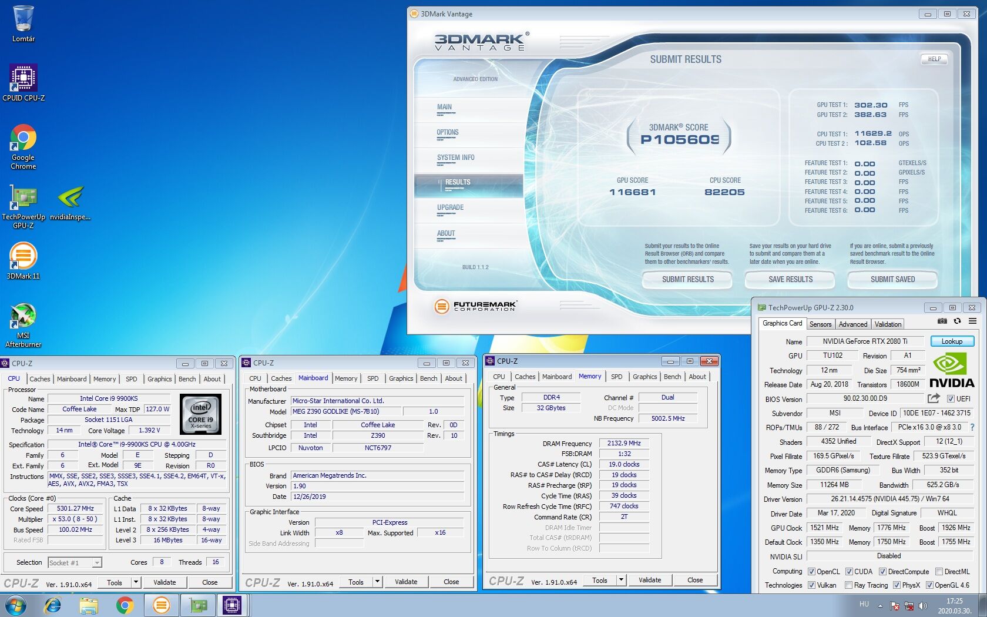The image size is (987, 617).
Task: Click the Intel Core i9 badge in CPU-Z
Action: pos(201,414)
